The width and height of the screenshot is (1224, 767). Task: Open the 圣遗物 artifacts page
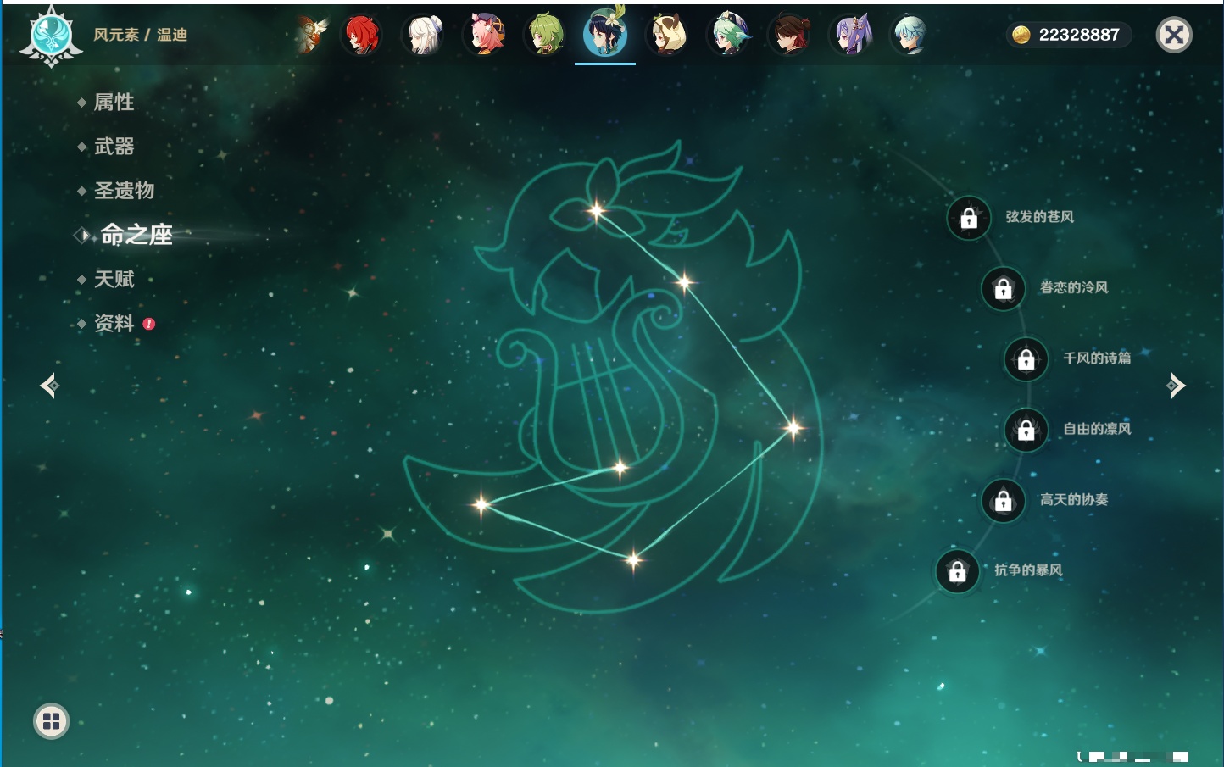(124, 191)
